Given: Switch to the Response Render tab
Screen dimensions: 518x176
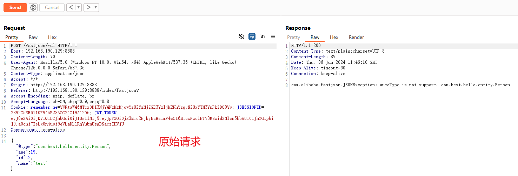Looking at the screenshot, I should [x=356, y=37].
